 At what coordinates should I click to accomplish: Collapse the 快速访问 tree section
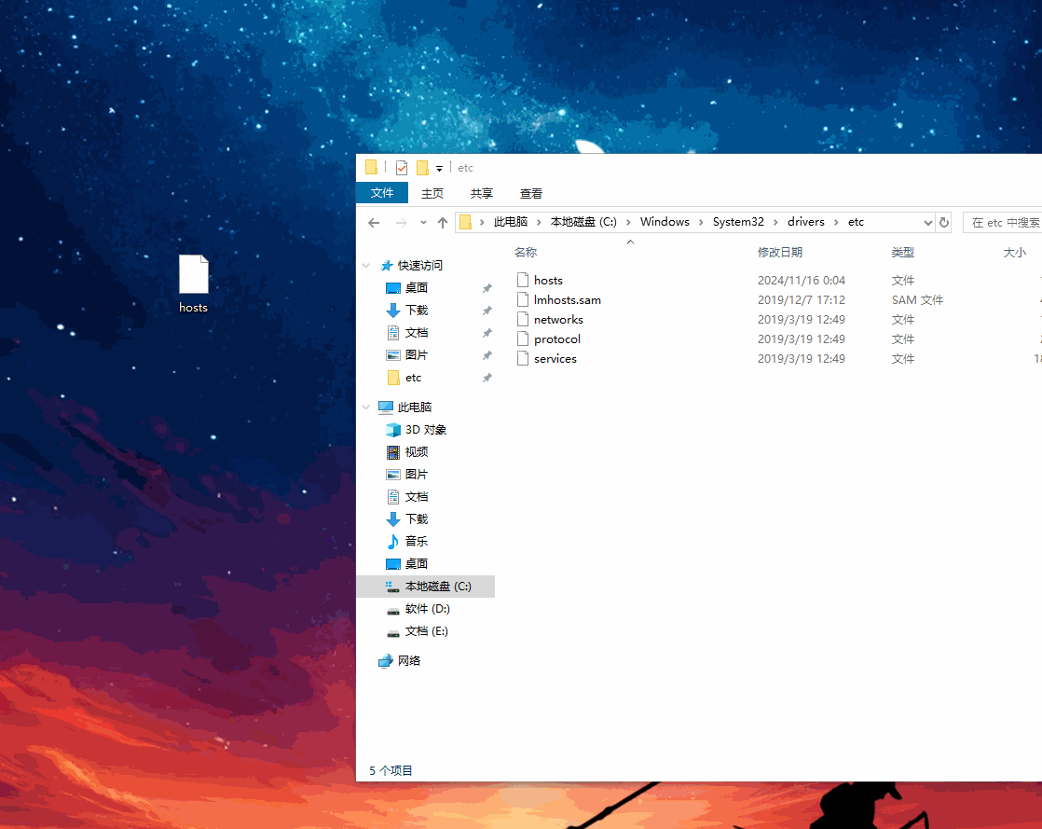(x=365, y=266)
